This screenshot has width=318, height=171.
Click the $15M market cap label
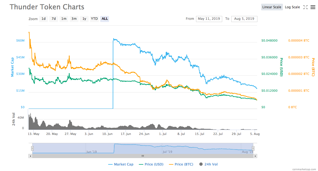tap(20, 91)
